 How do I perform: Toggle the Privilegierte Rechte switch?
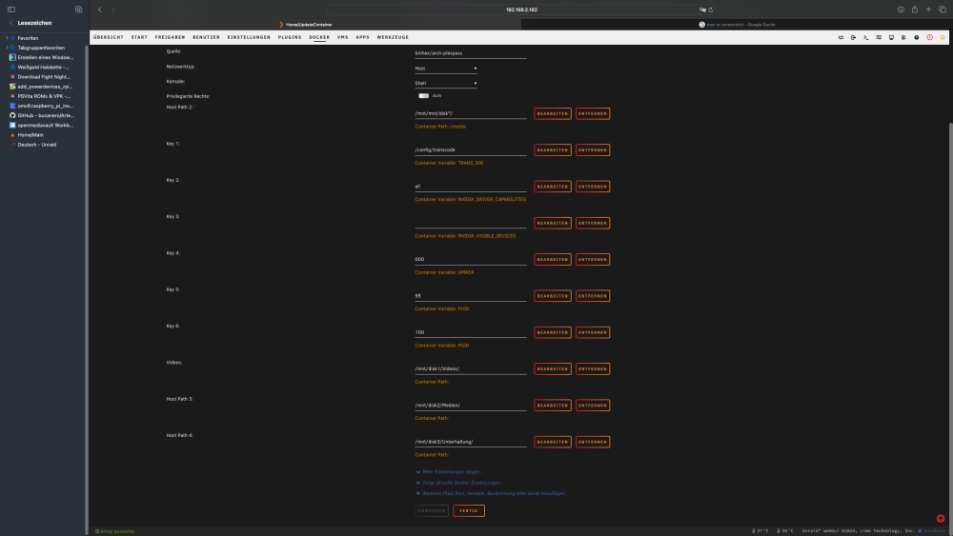424,96
